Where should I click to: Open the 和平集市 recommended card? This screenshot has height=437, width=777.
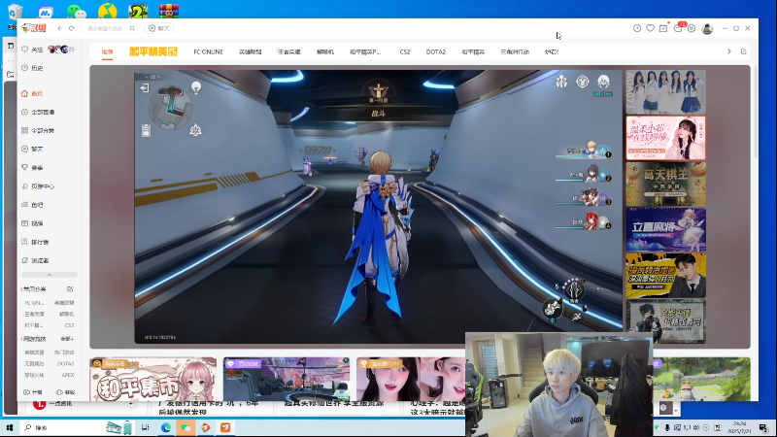pyautogui.click(x=153, y=380)
